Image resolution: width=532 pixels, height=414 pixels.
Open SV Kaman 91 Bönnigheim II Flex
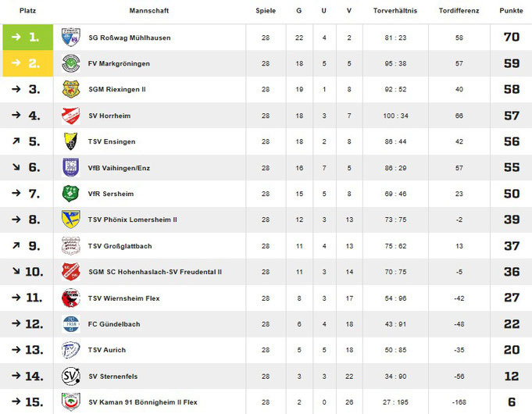(x=143, y=402)
